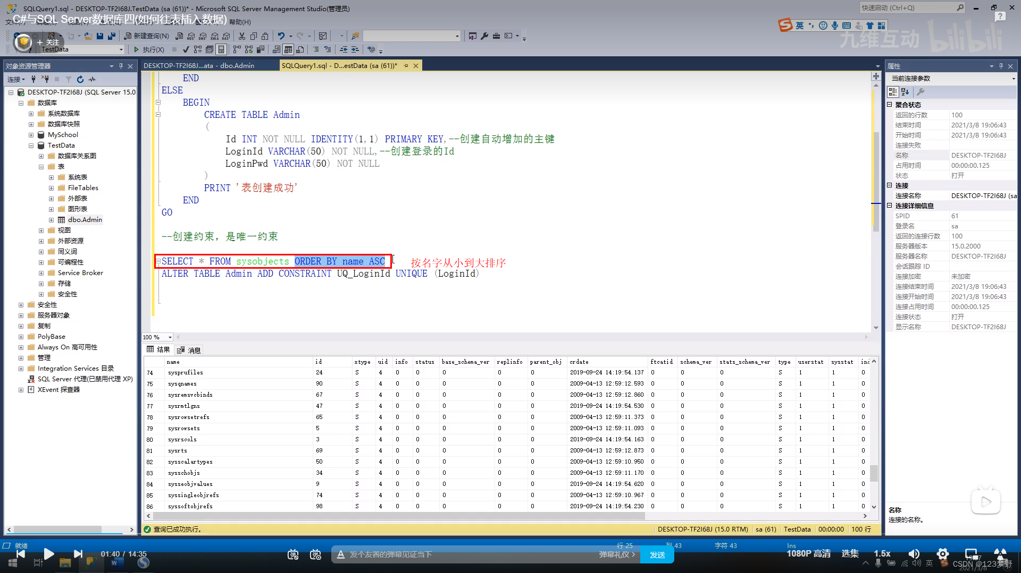Click the Execute 执行(X) button

pos(148,49)
